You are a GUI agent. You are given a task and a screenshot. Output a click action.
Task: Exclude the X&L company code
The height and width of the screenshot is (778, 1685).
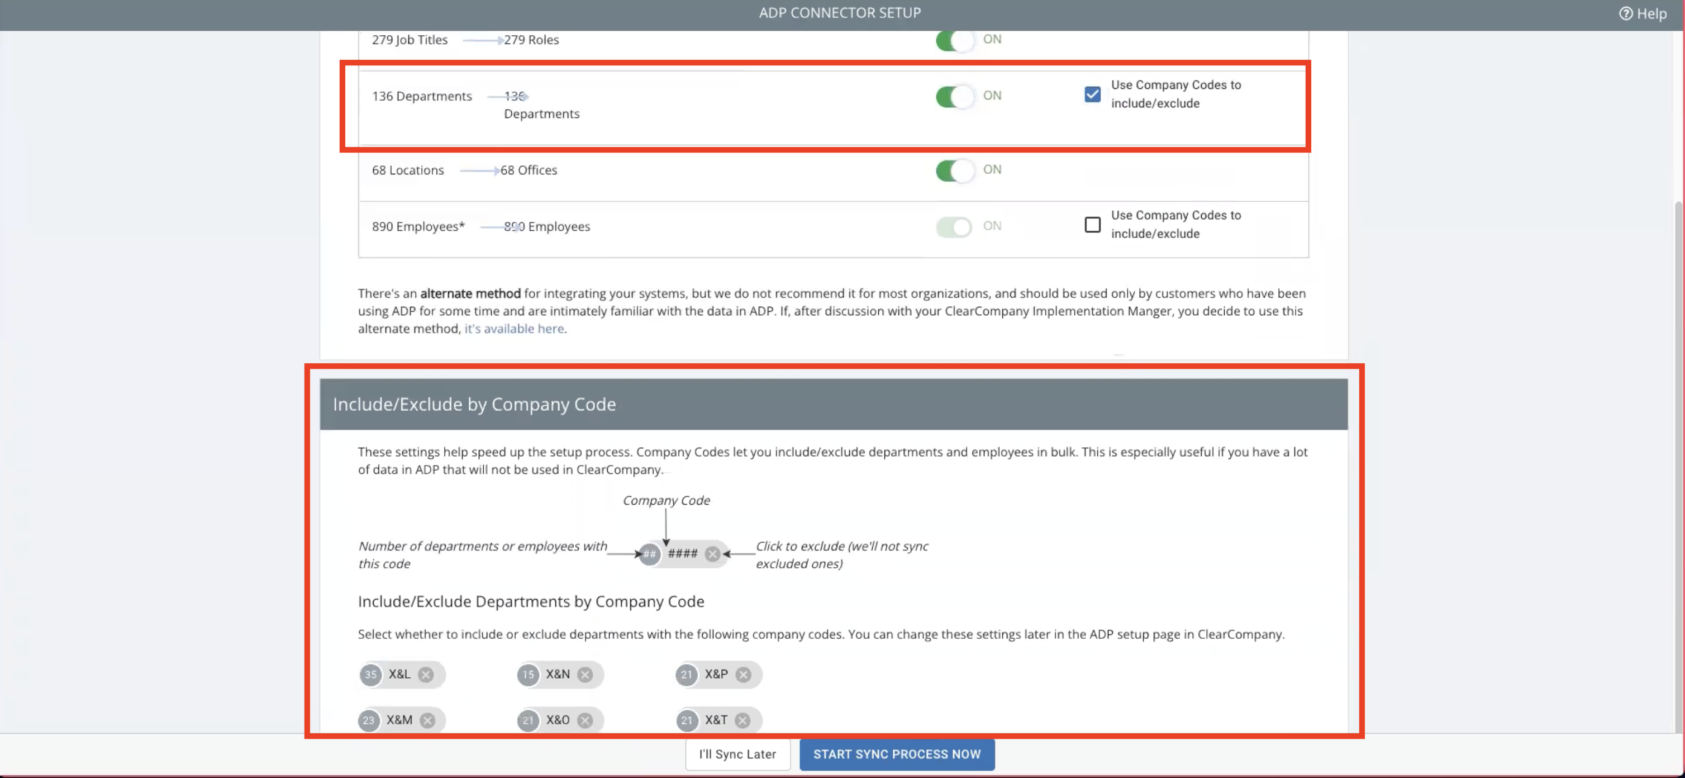point(426,675)
